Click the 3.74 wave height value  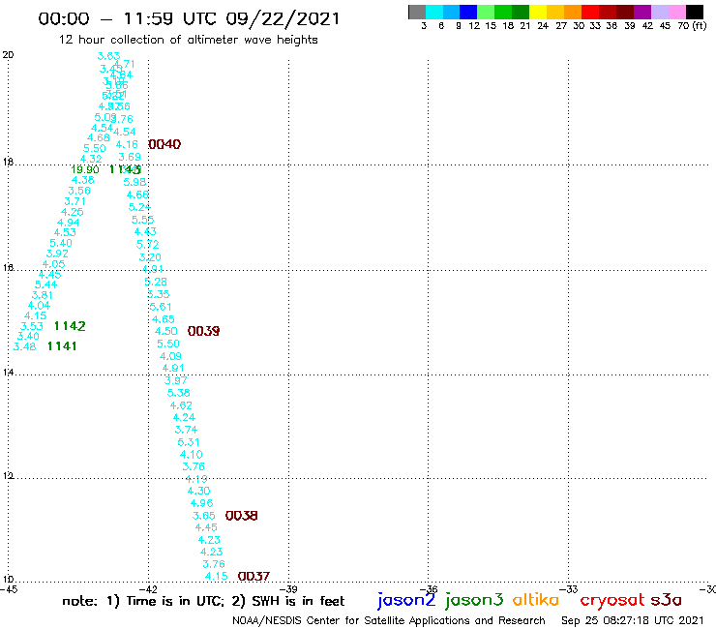pos(186,430)
